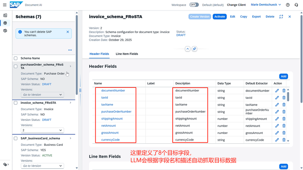
Task: Click the Create Version button
Action: 200,17
